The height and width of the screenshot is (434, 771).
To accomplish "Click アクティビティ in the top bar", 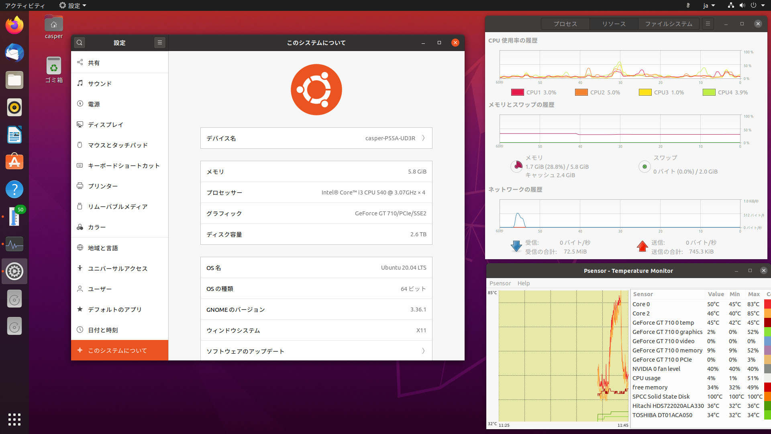I will 25,6.
